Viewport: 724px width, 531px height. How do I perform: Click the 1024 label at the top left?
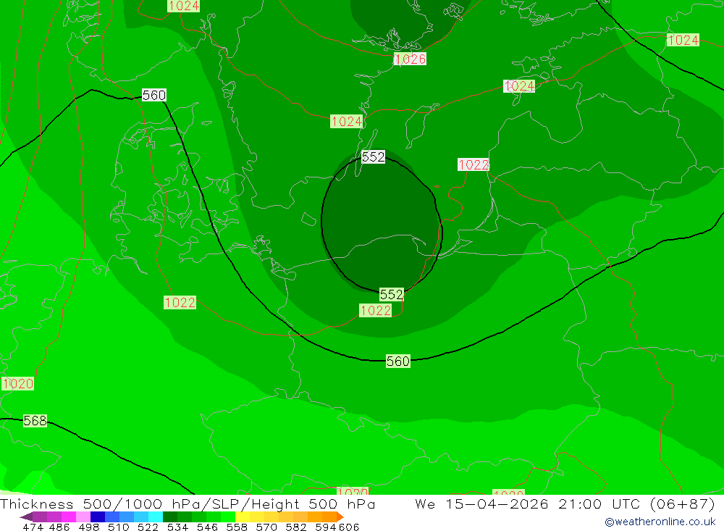(x=184, y=6)
